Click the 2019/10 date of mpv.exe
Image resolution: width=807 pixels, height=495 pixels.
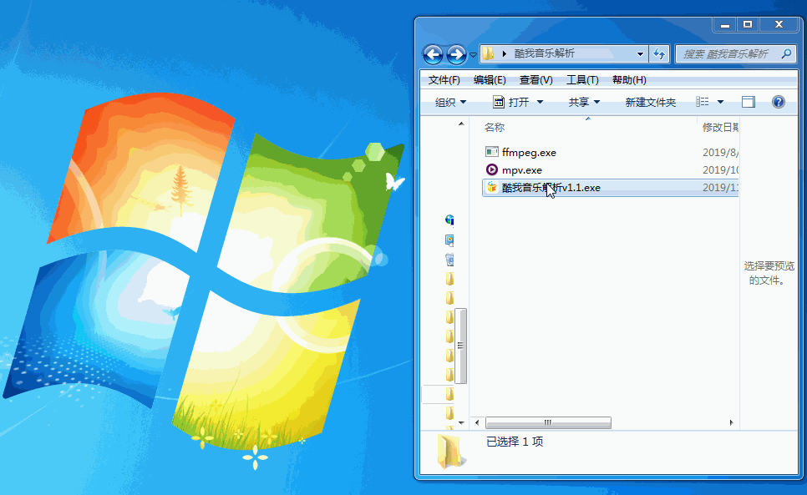(x=720, y=169)
